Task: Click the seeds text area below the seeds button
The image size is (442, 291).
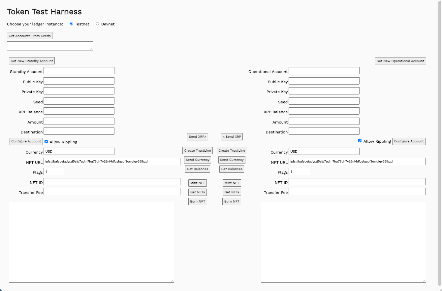Action: point(50,46)
